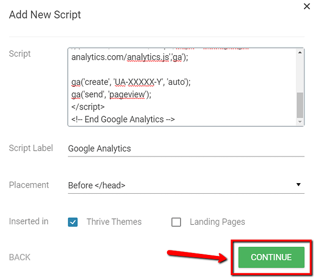Click the scroll up arrow in Script box
The height and width of the screenshot is (279, 316).
pos(300,53)
